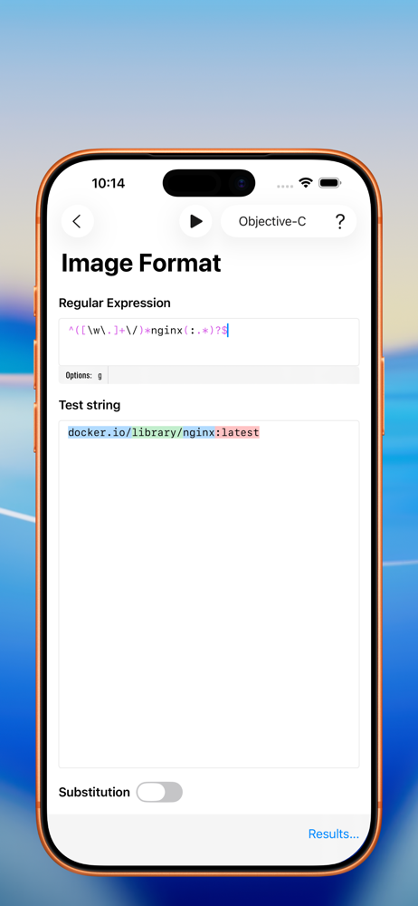
Task: Open the Objective-C flavor selector
Action: click(272, 221)
